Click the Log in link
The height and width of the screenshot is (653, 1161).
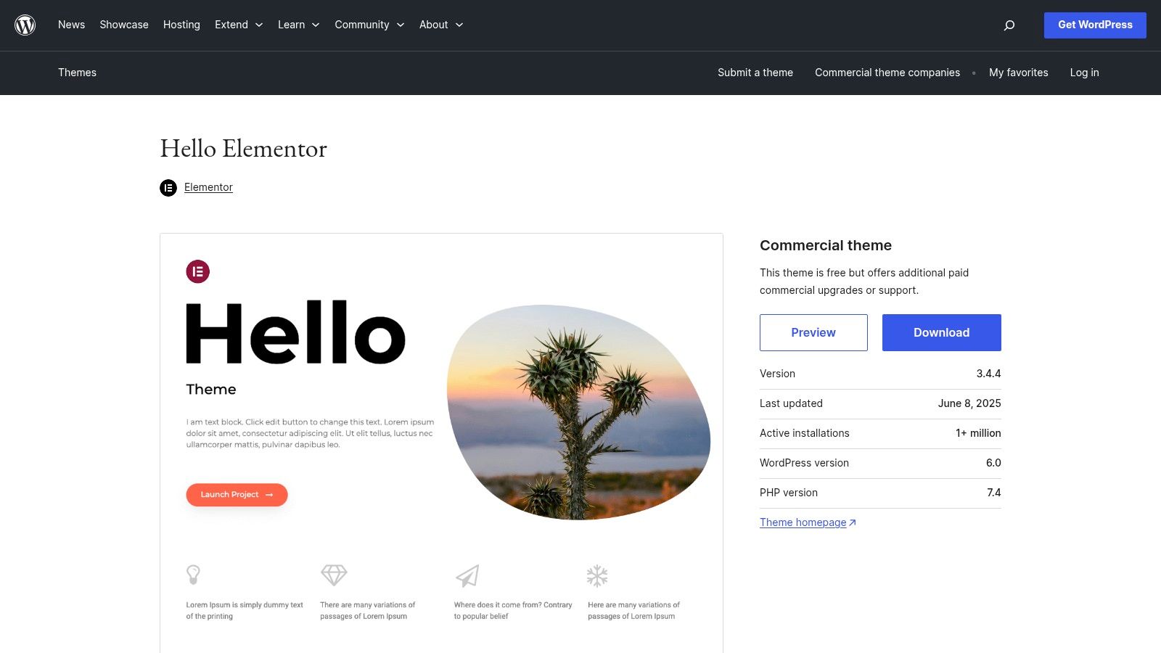(x=1084, y=73)
